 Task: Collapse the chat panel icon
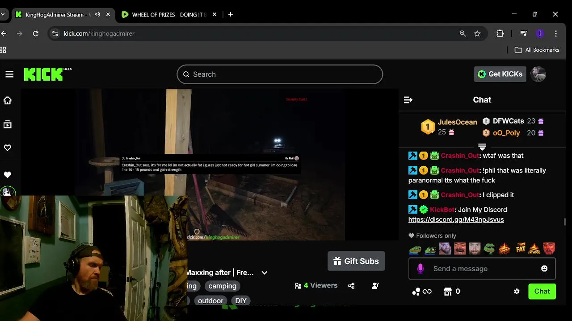pos(408,100)
